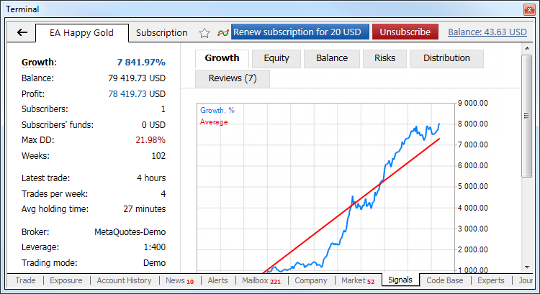This screenshot has width=540, height=294.
Task: Click the Subscribers' funds value 0 USD
Action: tap(153, 125)
